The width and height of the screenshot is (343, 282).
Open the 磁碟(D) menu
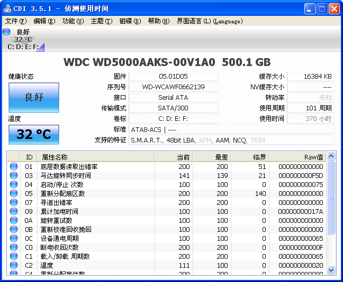pyautogui.click(x=130, y=21)
